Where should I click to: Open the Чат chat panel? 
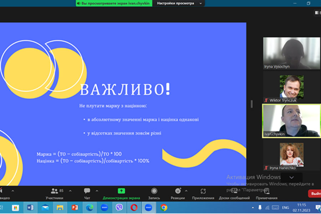point(87,194)
